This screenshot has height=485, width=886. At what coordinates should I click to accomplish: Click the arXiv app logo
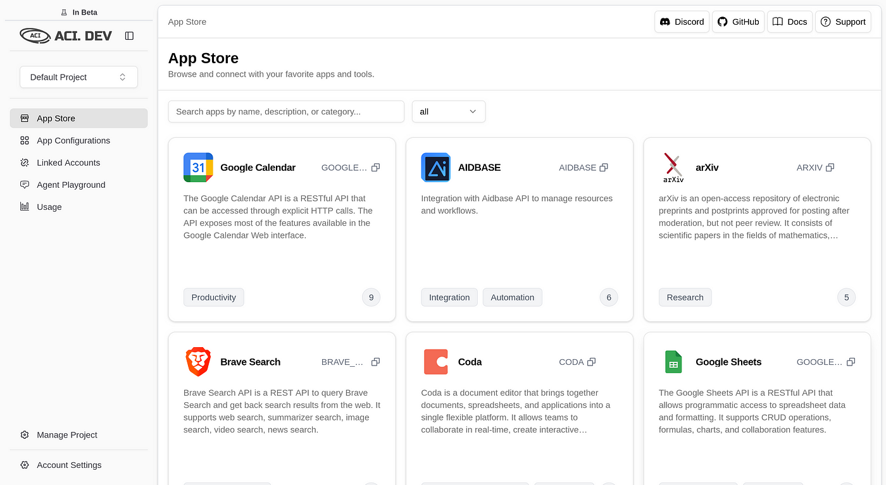[673, 168]
